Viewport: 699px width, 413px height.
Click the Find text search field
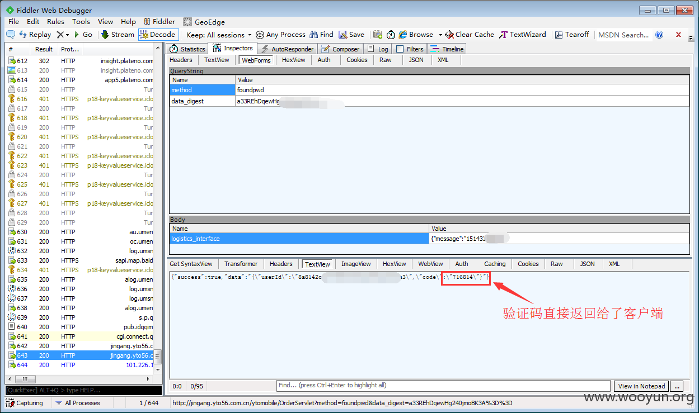[443, 386]
